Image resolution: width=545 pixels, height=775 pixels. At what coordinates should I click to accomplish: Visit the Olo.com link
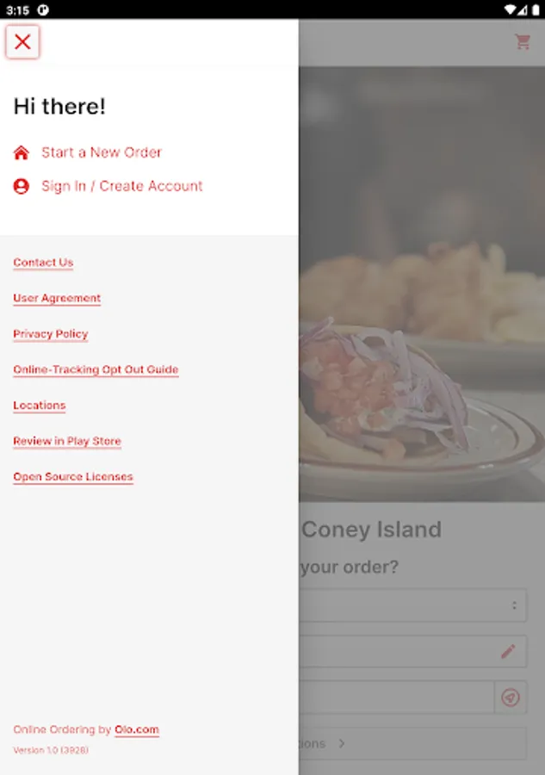tap(137, 729)
